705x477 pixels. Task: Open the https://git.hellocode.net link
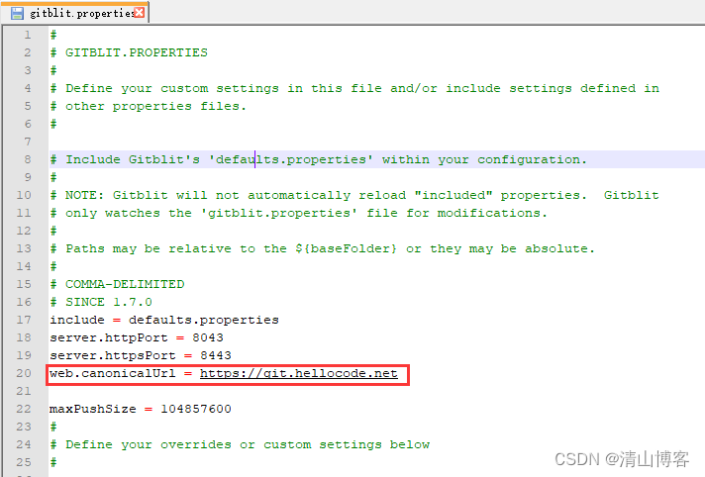pyautogui.click(x=298, y=373)
